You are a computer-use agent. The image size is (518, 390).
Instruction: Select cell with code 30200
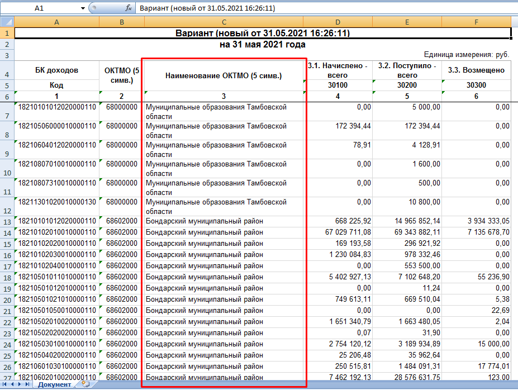pos(407,85)
